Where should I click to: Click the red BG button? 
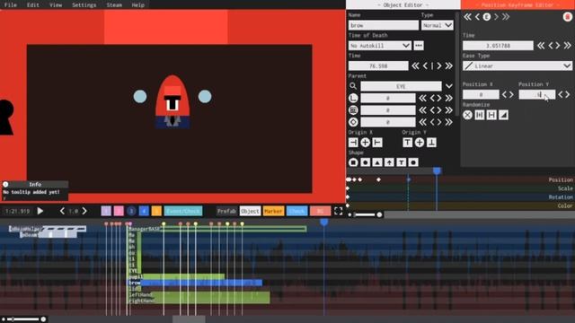[x=320, y=211]
